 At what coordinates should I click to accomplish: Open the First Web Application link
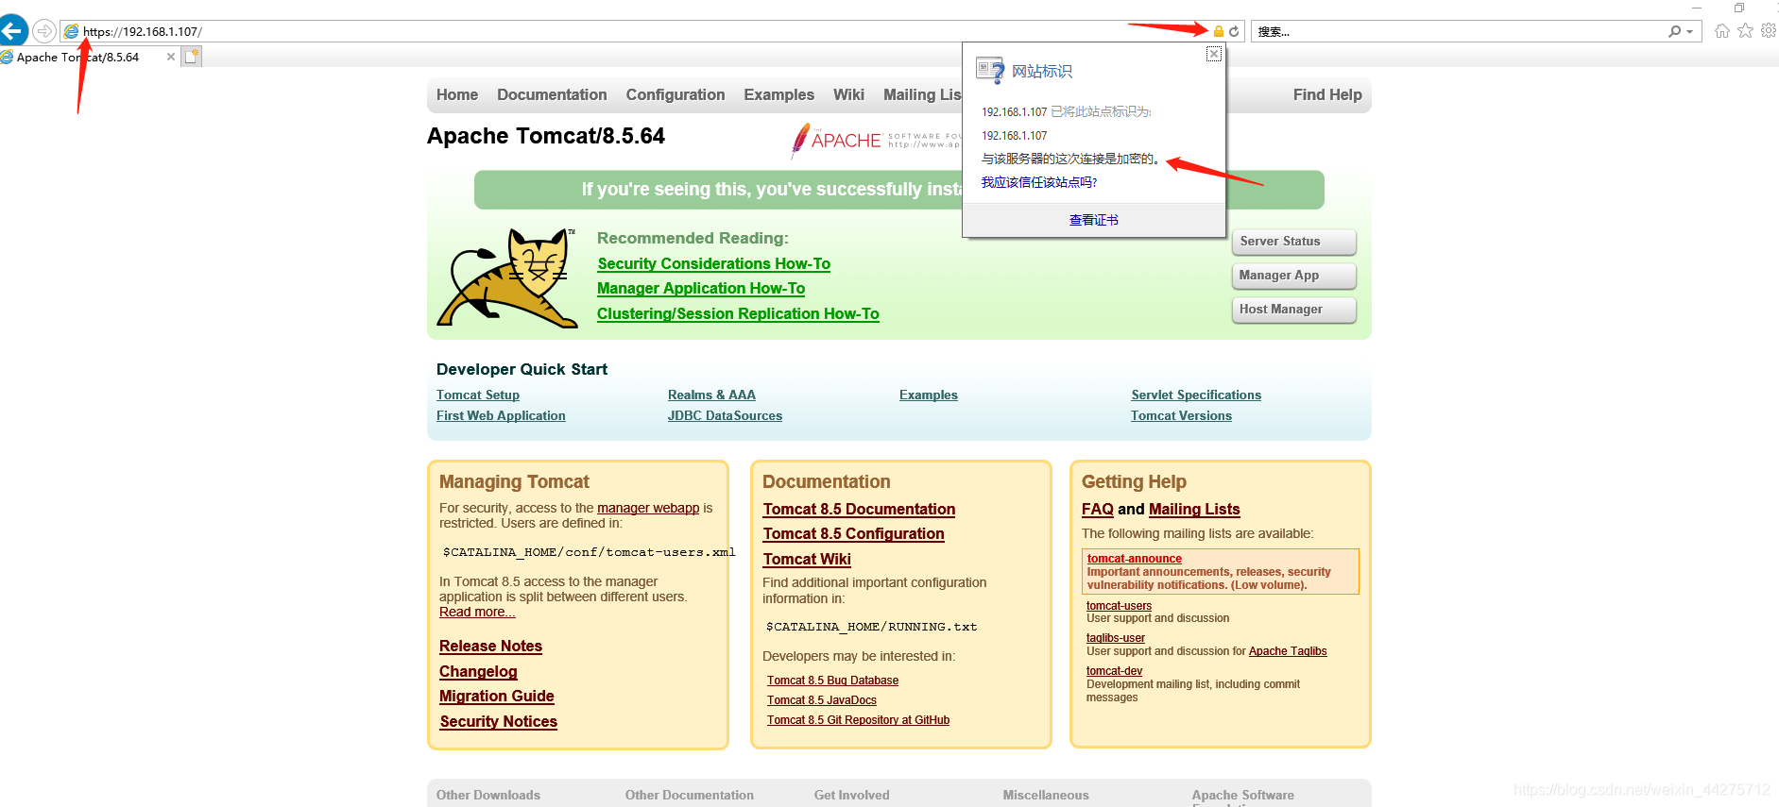(x=501, y=416)
